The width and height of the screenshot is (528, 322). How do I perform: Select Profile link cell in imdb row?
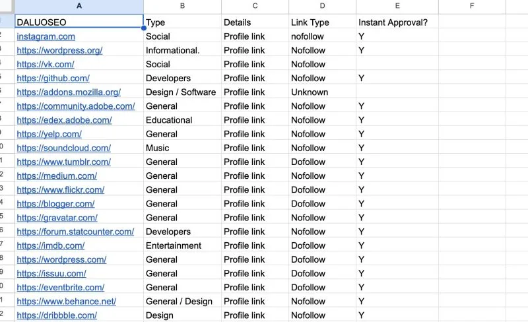[x=255, y=245]
